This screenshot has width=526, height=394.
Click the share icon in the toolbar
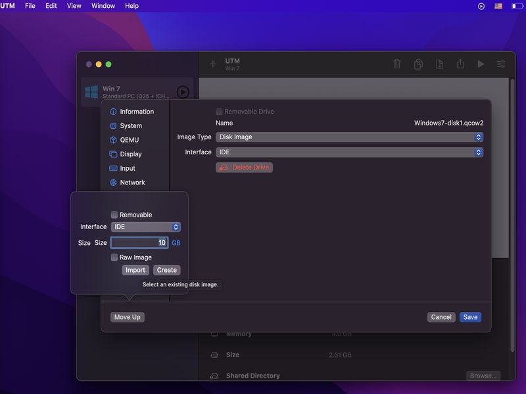[460, 64]
